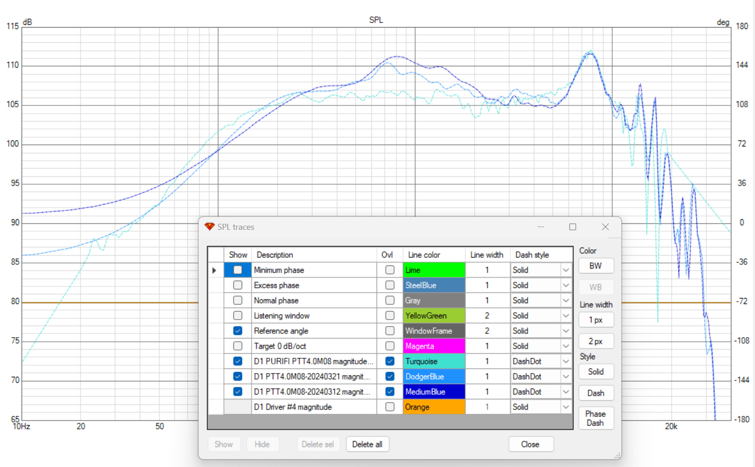Click the Lime color swatch
The width and height of the screenshot is (755, 467).
[434, 270]
